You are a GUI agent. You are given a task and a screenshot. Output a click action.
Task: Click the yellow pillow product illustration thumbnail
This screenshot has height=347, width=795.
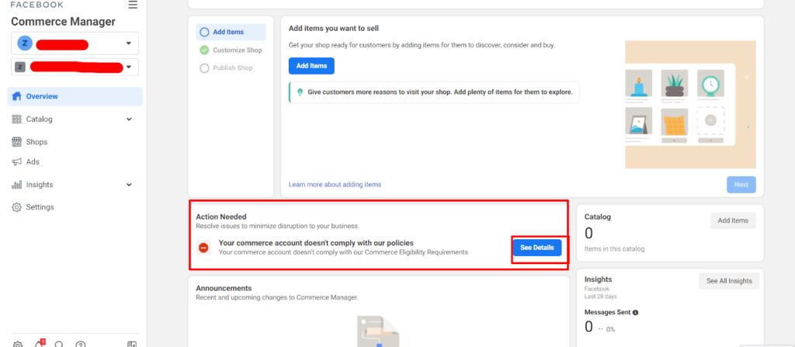click(675, 121)
